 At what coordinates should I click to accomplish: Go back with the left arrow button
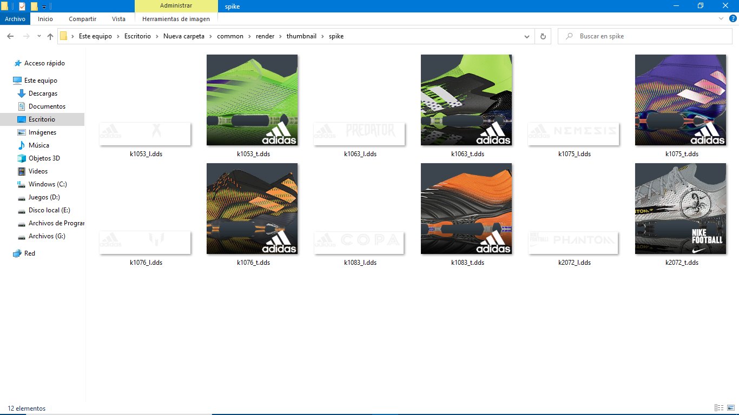pos(10,36)
